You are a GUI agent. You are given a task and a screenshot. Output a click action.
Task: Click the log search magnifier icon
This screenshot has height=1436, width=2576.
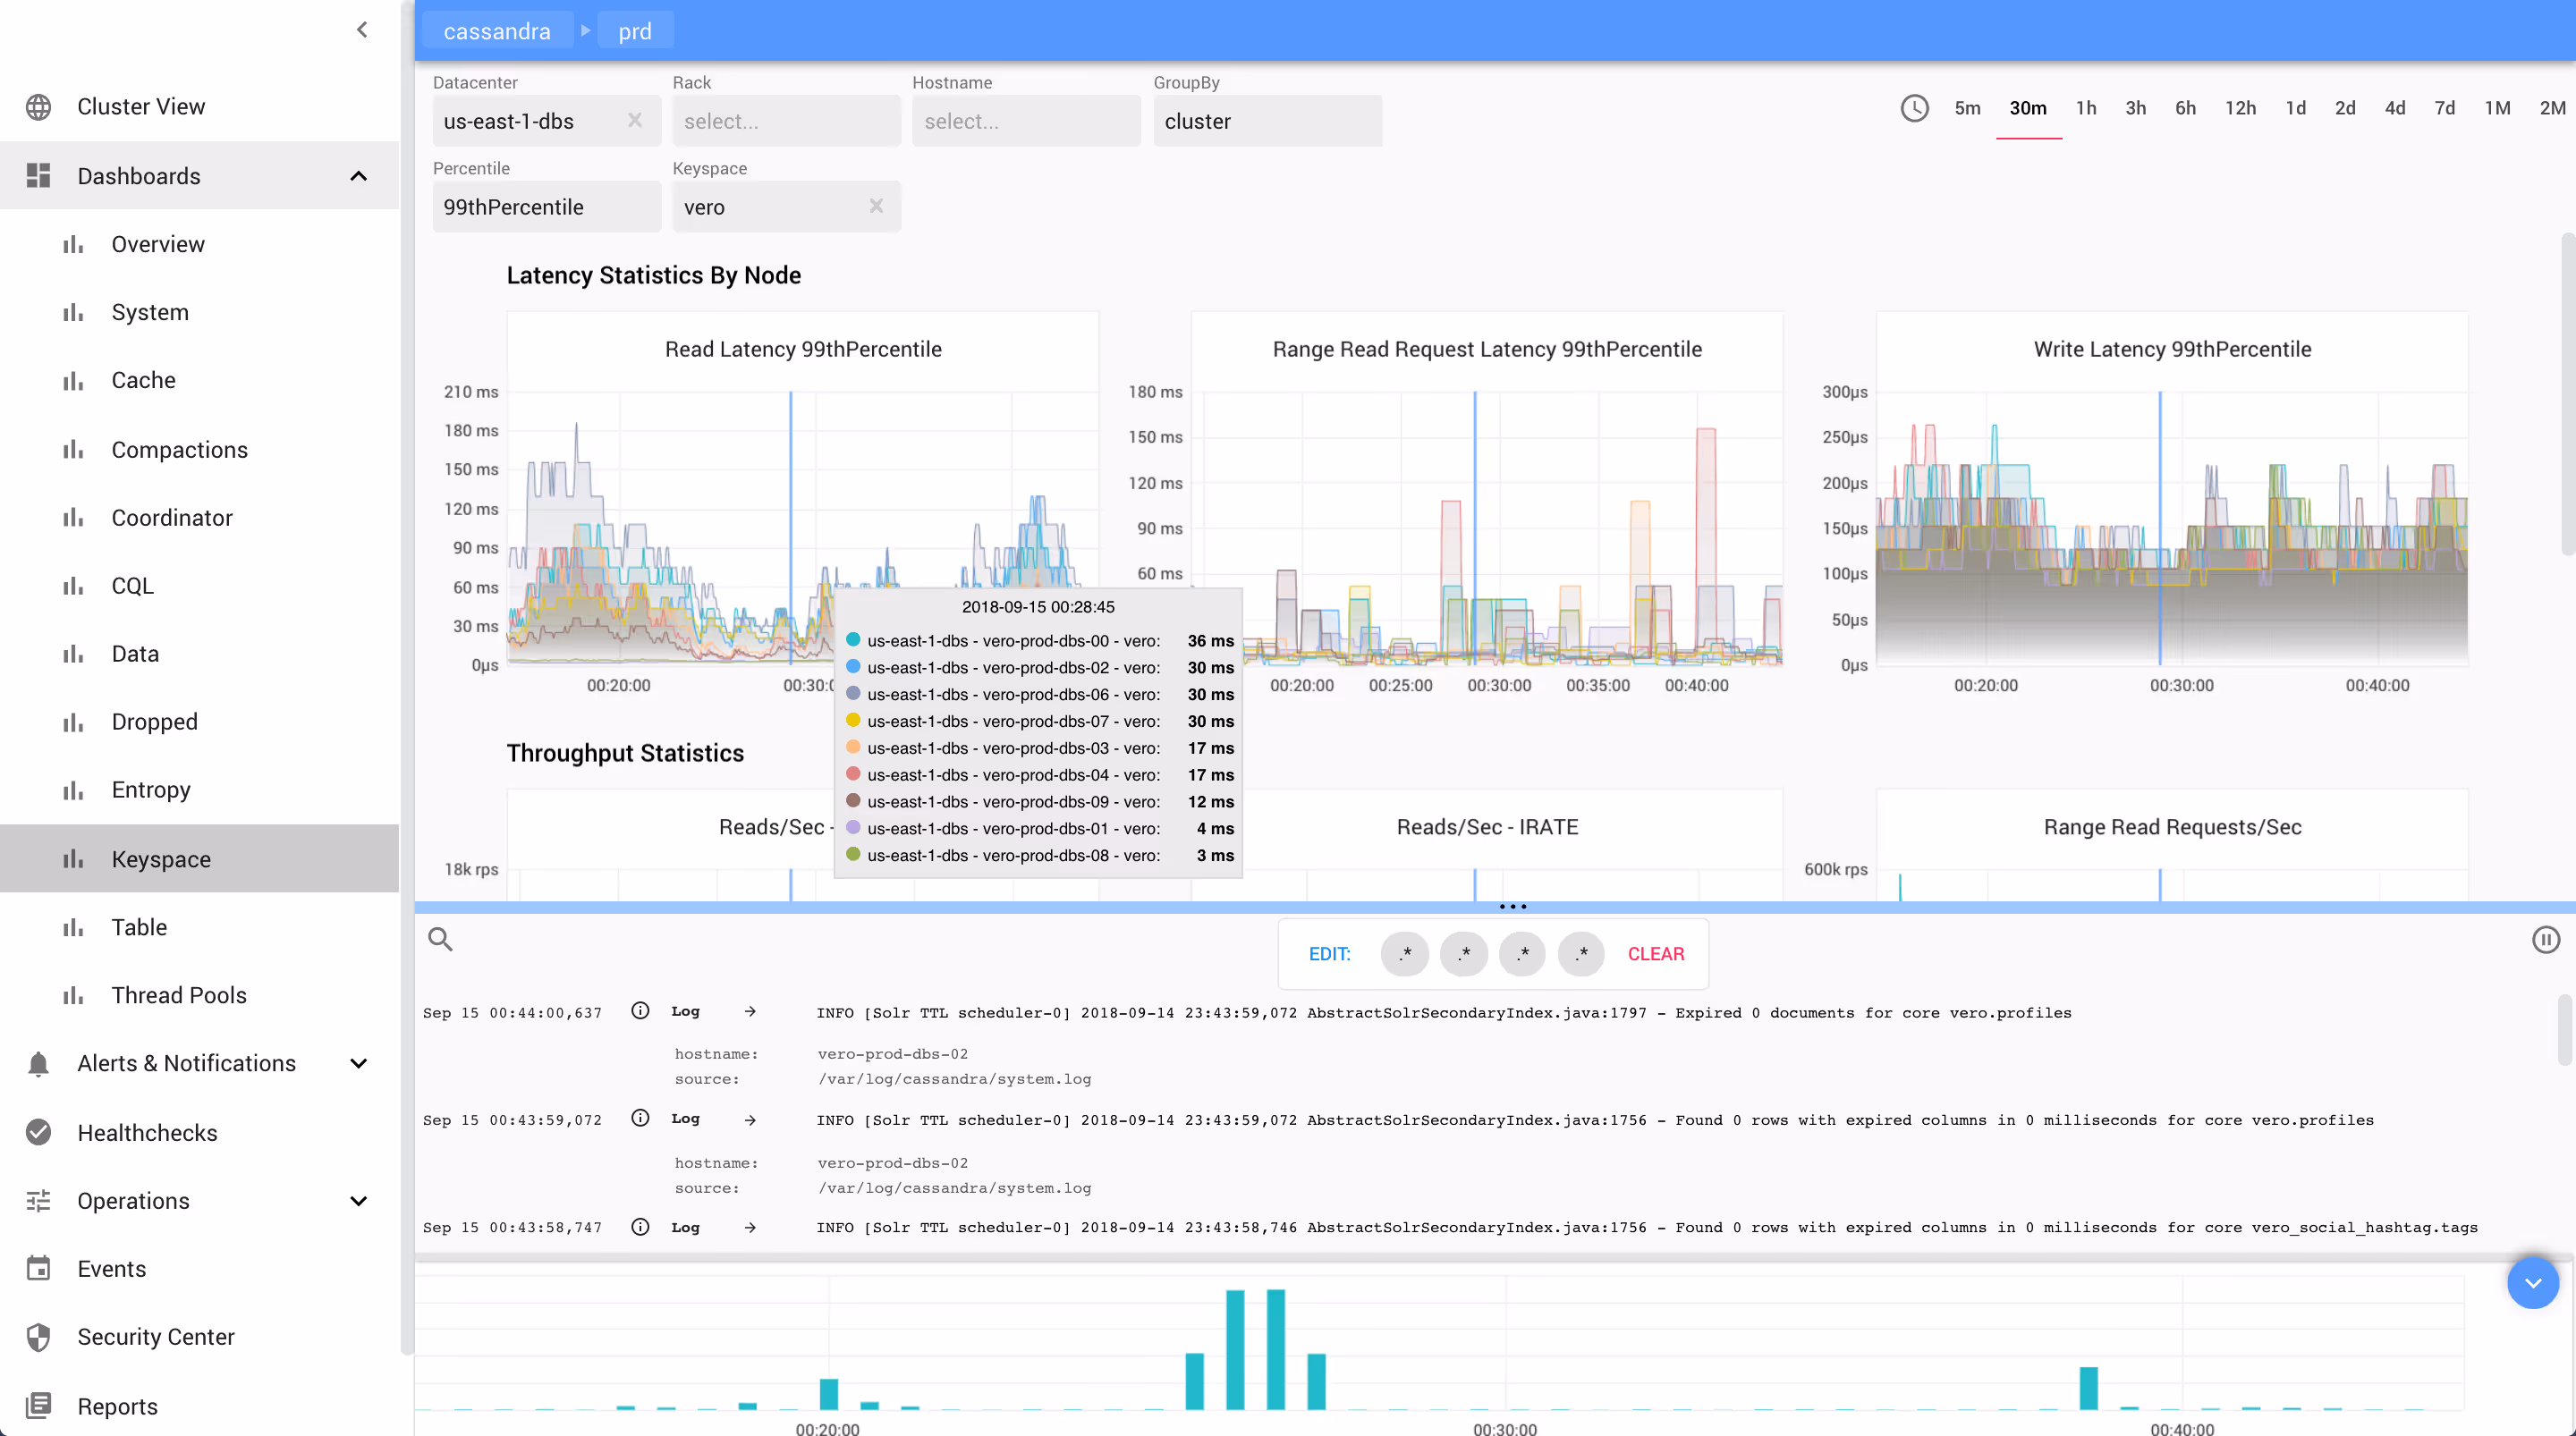click(440, 939)
